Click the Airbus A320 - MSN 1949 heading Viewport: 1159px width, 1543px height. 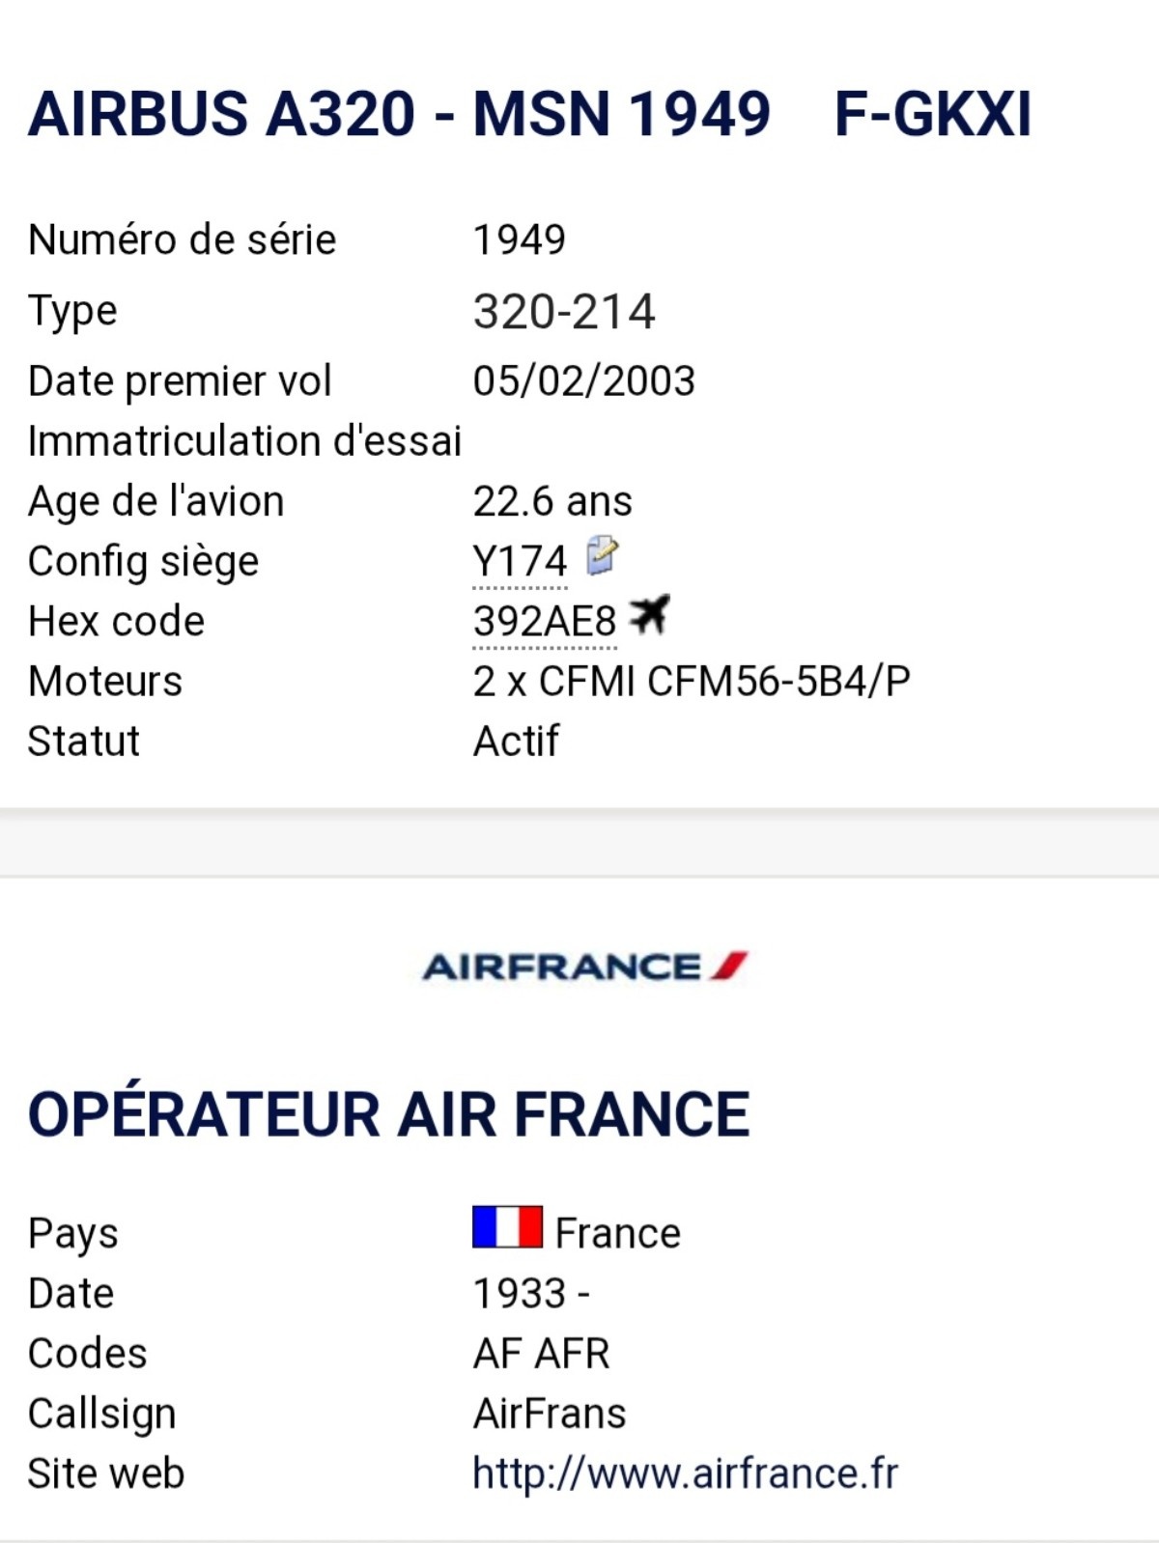click(x=399, y=114)
